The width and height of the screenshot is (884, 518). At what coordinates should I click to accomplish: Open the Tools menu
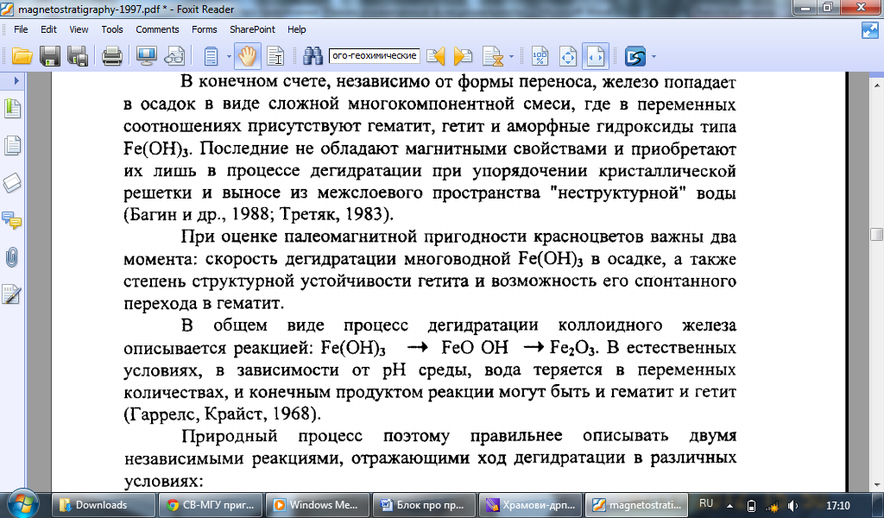pyautogui.click(x=112, y=29)
